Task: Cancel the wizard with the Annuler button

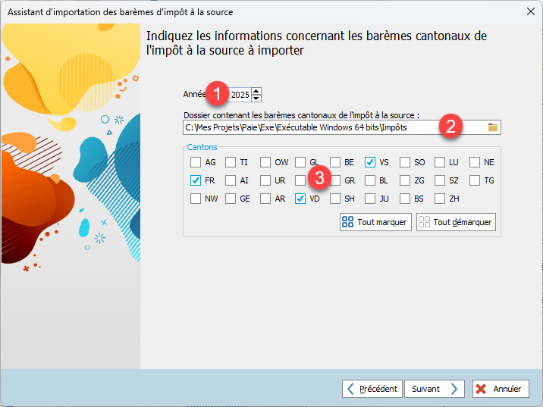Action: tap(501, 389)
